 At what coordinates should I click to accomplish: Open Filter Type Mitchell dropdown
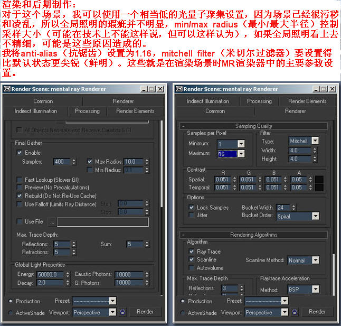tap(315, 141)
